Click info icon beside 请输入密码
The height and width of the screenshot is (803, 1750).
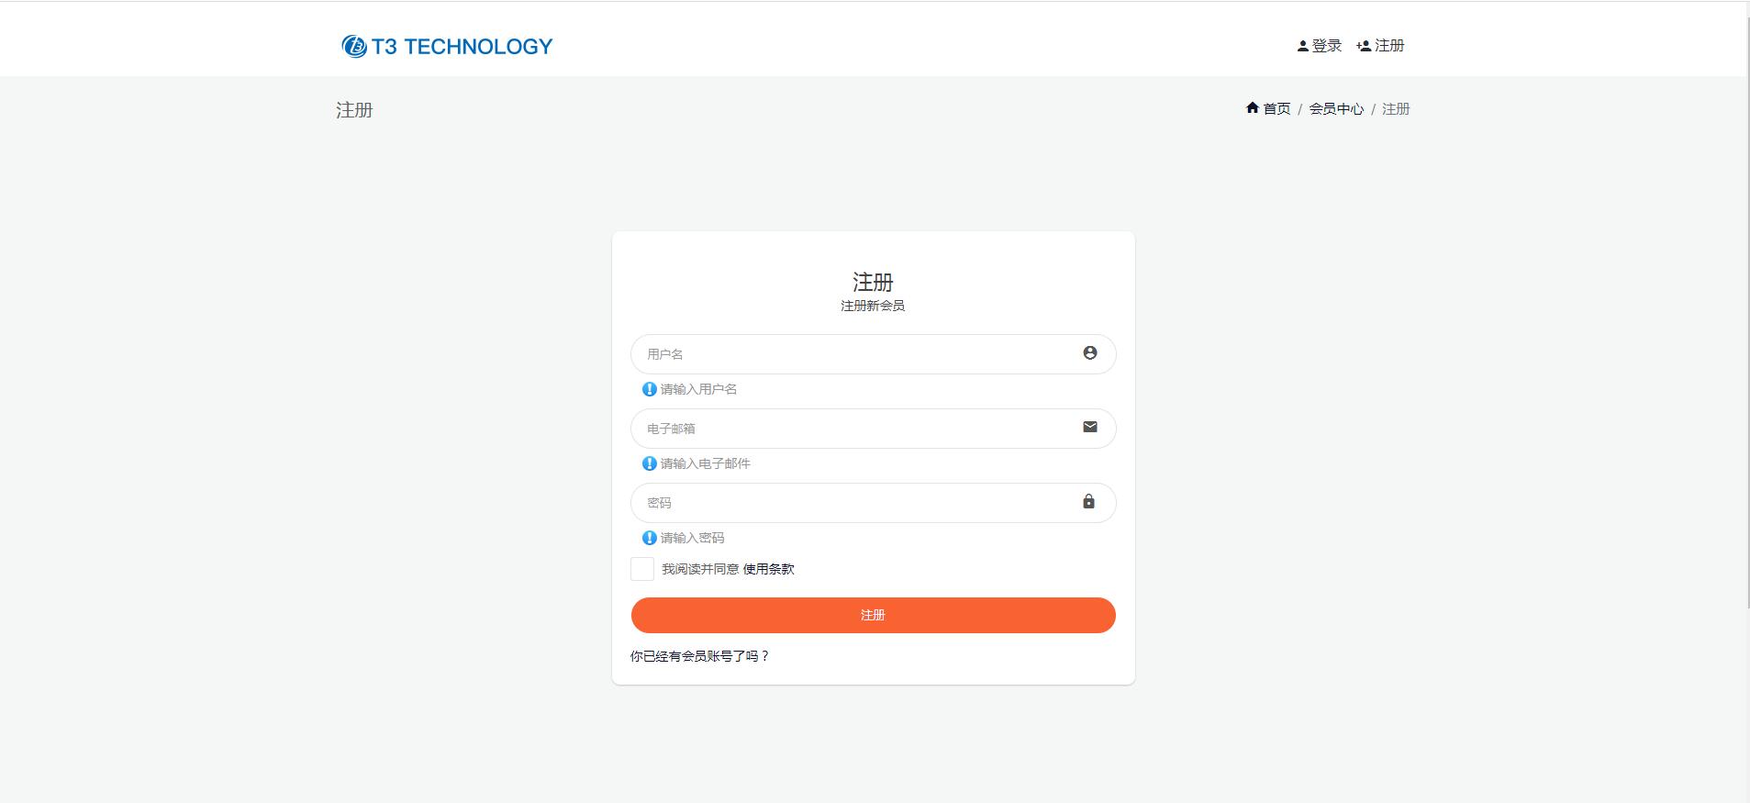click(x=649, y=538)
